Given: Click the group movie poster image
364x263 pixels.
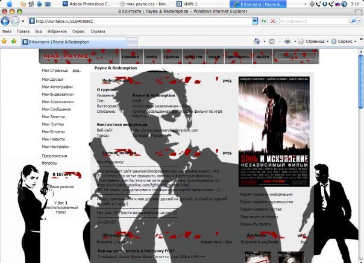Looking at the screenshot, I should point(274,131).
